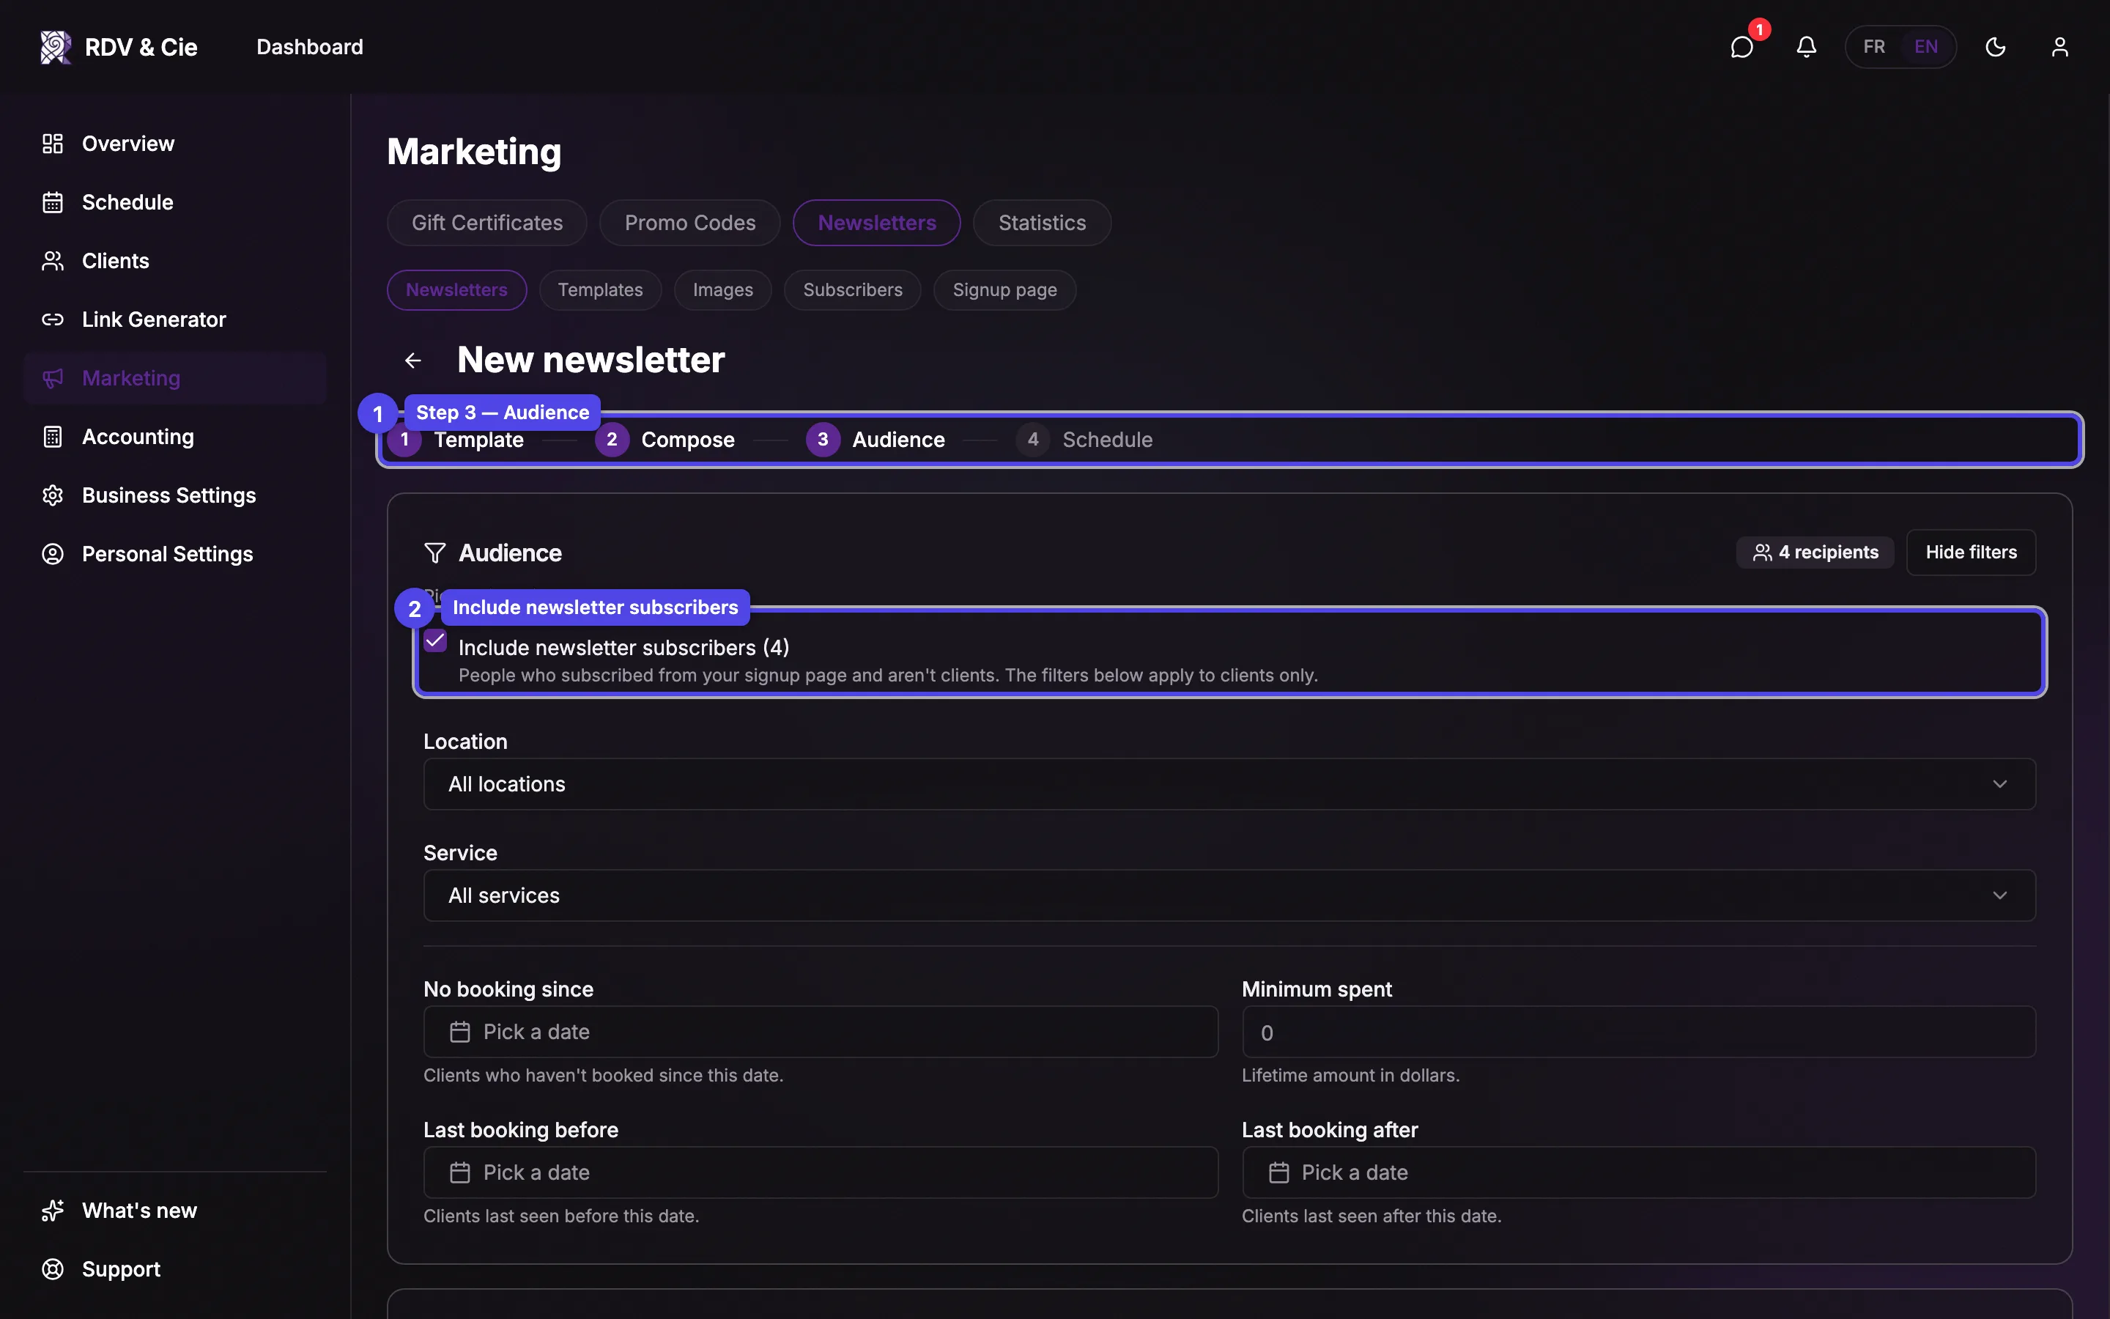Click Hide filters button
Image resolution: width=2110 pixels, height=1319 pixels.
click(1972, 553)
